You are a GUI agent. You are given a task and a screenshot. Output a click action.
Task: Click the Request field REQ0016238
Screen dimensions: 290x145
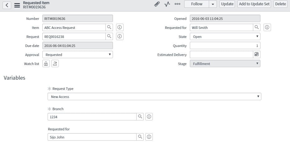click(74, 36)
